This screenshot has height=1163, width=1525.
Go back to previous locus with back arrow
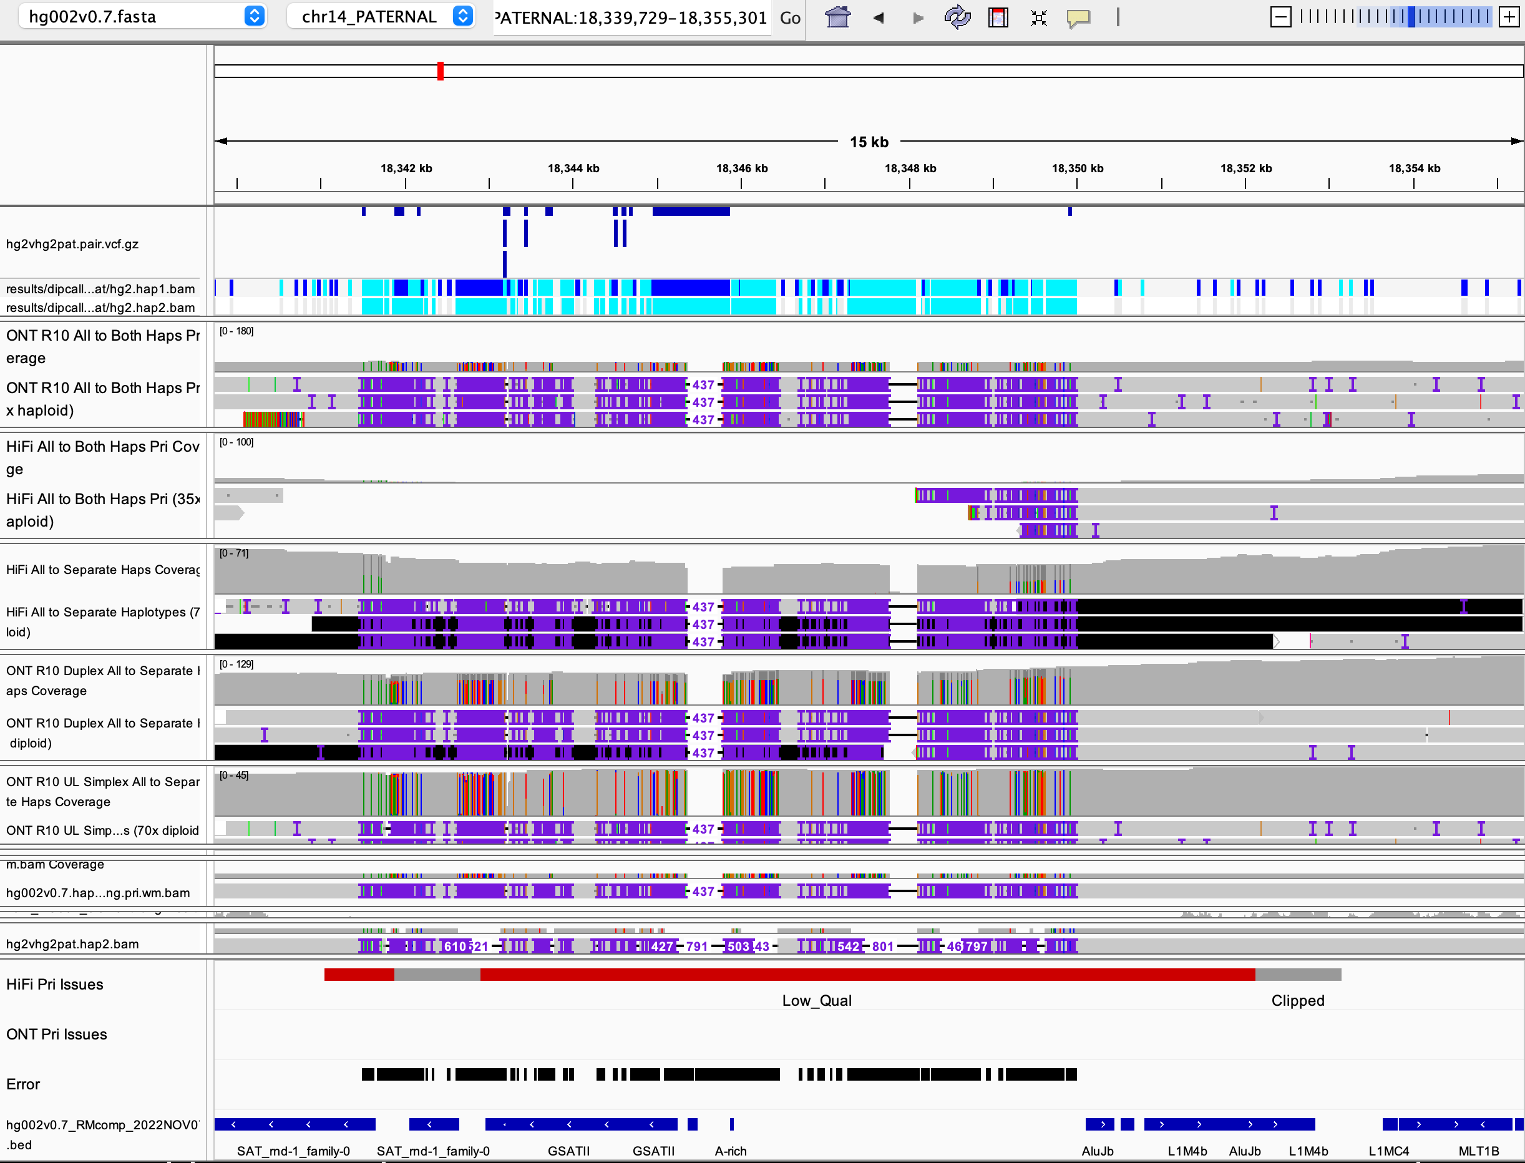[x=878, y=17]
